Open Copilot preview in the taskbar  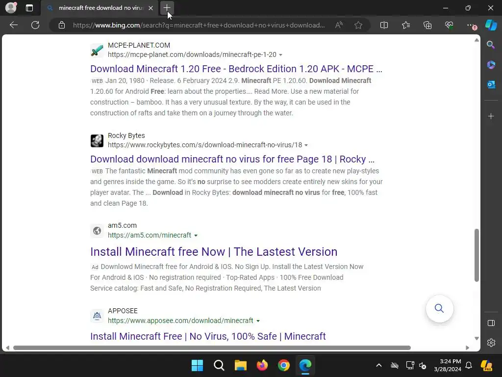(486, 365)
